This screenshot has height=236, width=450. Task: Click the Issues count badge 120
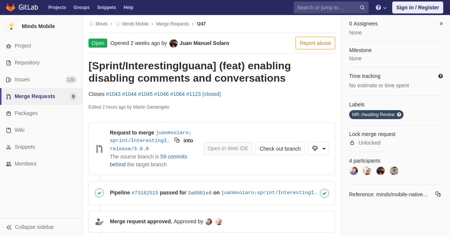tap(71, 80)
